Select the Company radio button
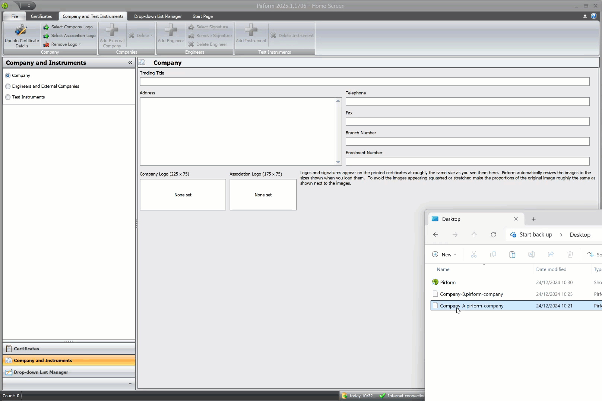The width and height of the screenshot is (602, 401). coord(8,75)
